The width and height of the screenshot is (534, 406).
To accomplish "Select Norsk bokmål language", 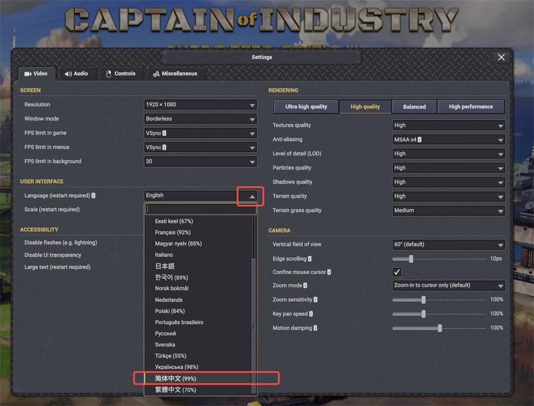I will [198, 288].
